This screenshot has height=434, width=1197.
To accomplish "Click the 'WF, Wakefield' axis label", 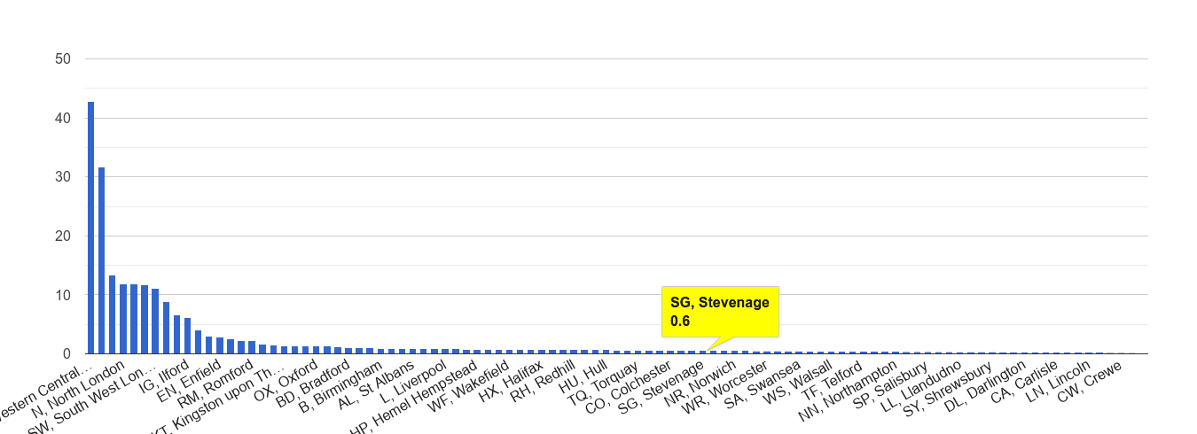I will tap(467, 386).
